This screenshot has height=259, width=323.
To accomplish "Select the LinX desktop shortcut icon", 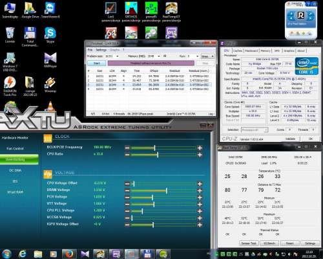I will pyautogui.click(x=110, y=12).
